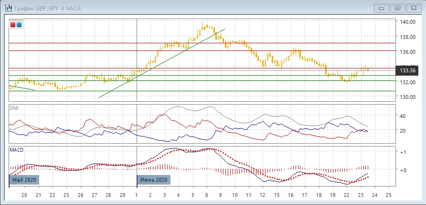The width and height of the screenshot is (426, 205).
Task: Click the blue square chart button
Action: tap(19, 25)
